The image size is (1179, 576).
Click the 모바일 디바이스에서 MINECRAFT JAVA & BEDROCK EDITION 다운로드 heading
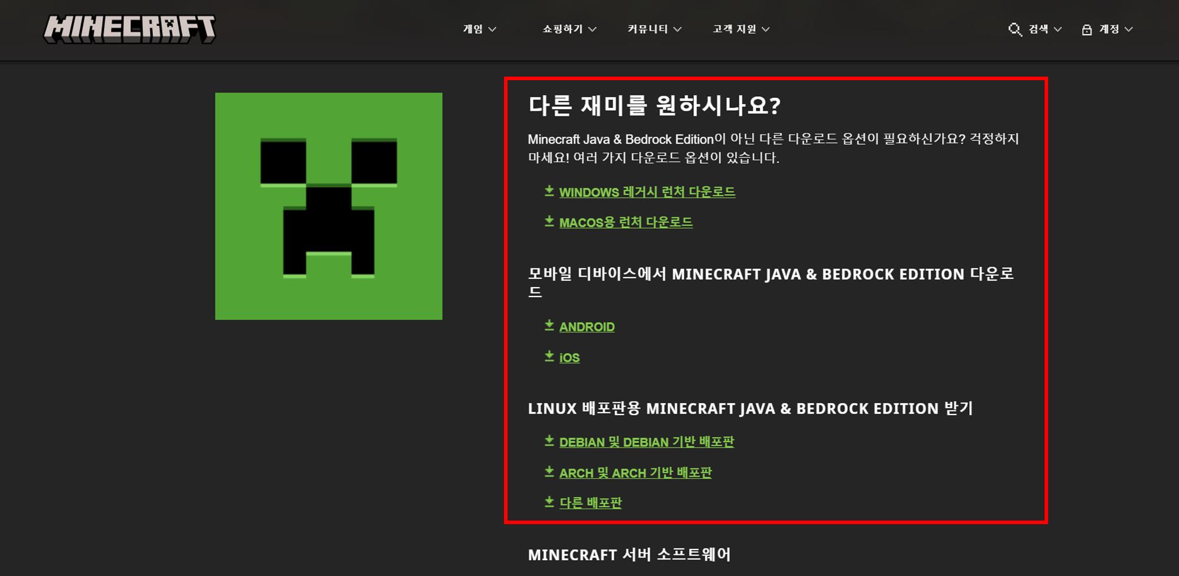[x=771, y=282]
